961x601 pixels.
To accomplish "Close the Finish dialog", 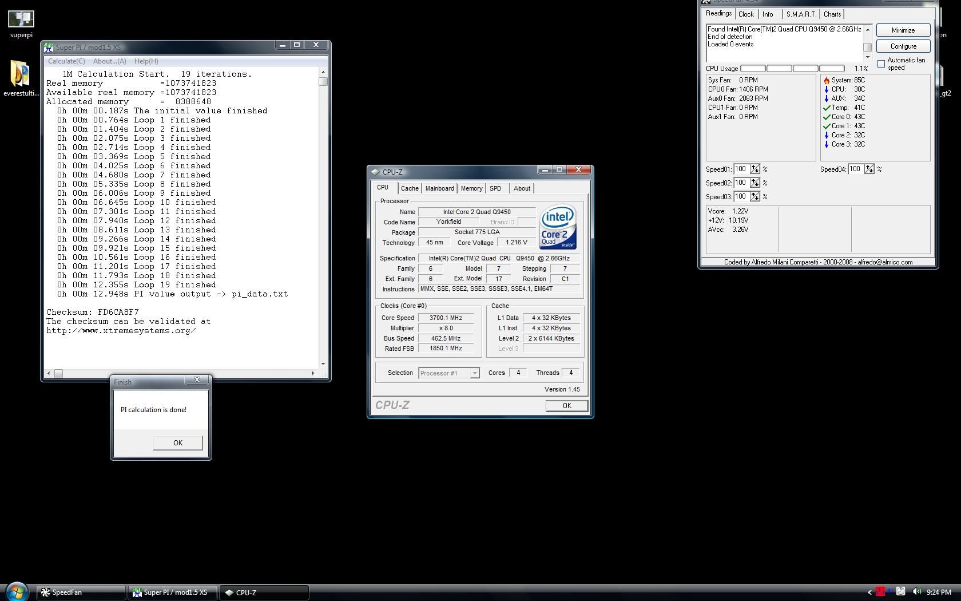I will [x=197, y=379].
